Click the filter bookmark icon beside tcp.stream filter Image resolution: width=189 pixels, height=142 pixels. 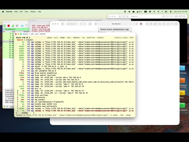pos(4,29)
